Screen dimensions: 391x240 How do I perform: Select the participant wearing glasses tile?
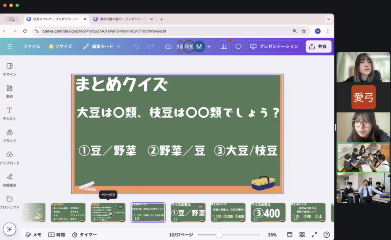coord(364,127)
